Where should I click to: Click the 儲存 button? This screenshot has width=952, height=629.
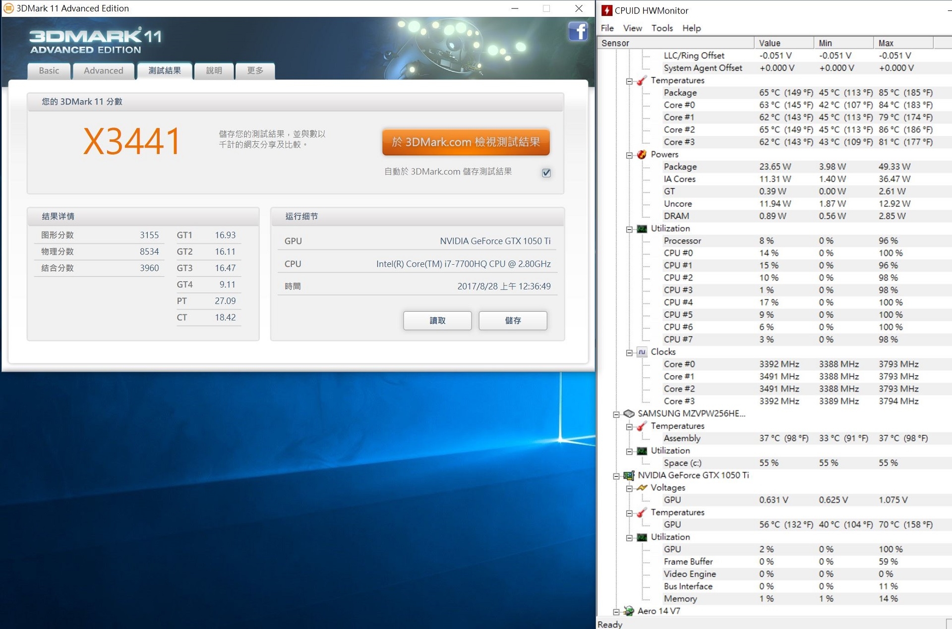[513, 321]
